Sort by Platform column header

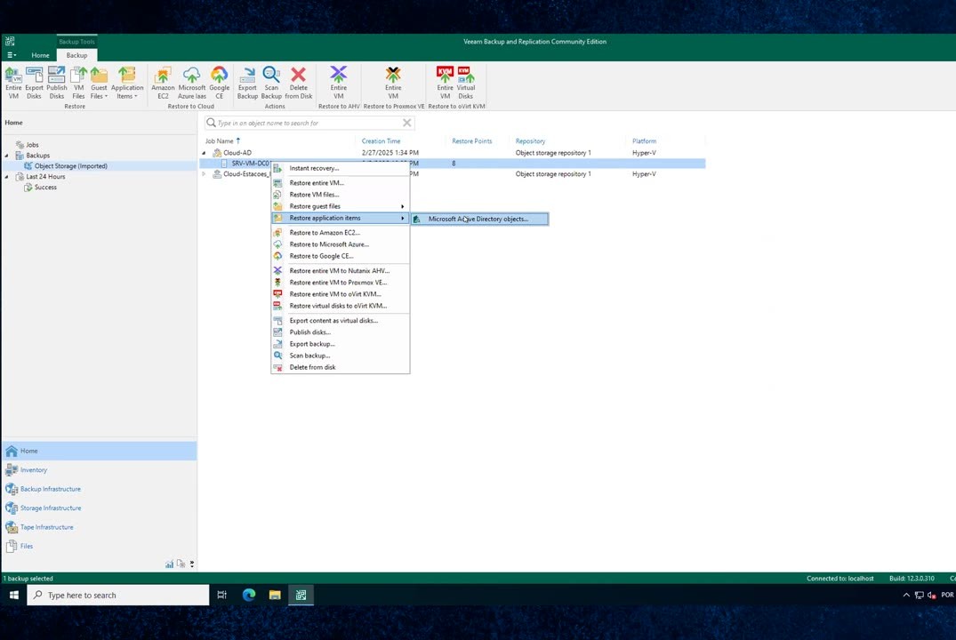coord(645,140)
